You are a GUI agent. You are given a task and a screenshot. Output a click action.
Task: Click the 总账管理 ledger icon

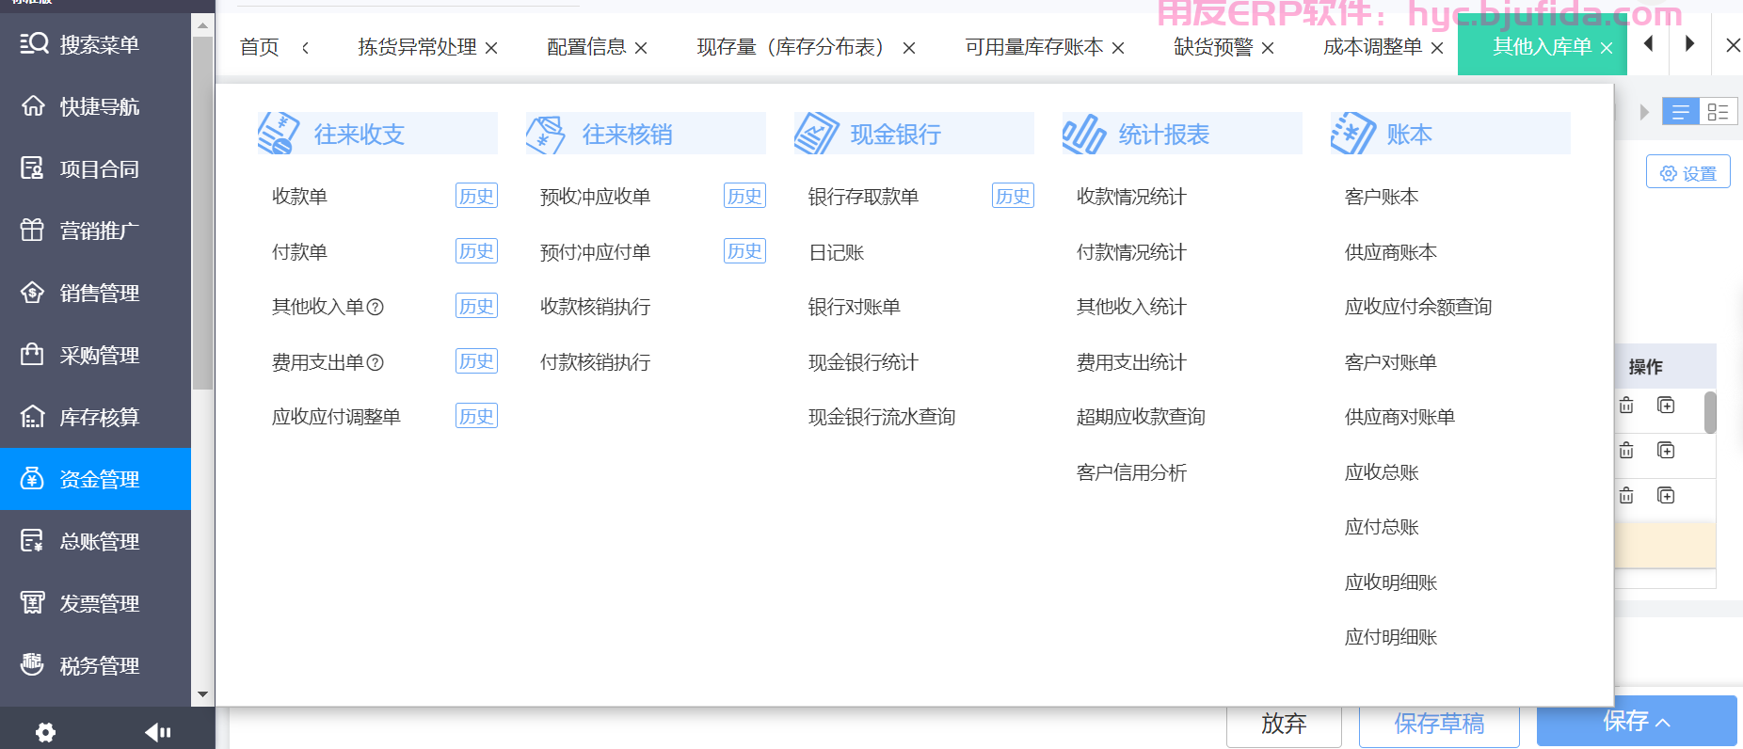[33, 540]
